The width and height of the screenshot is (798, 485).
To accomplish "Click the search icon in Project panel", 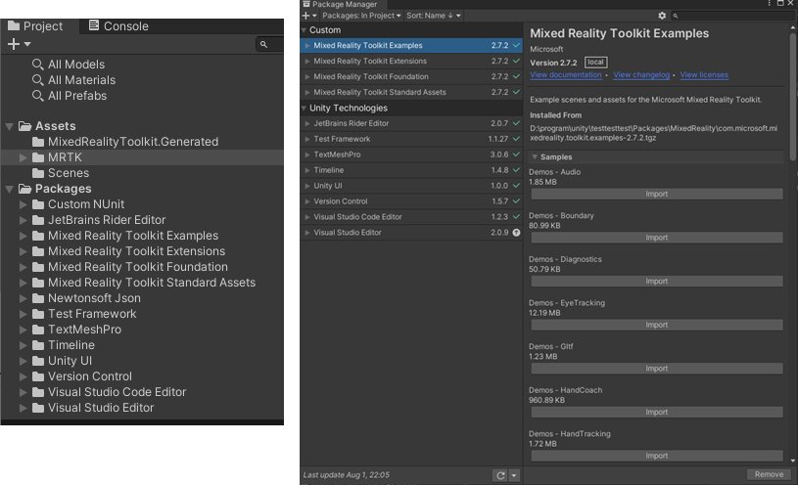I will tap(263, 45).
